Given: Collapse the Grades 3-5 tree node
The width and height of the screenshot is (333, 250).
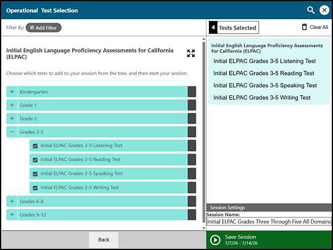Looking at the screenshot, I should pyautogui.click(x=12, y=132).
